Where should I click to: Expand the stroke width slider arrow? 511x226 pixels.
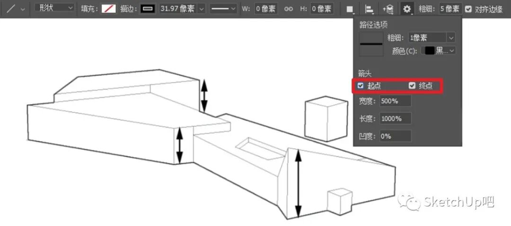tap(202, 9)
